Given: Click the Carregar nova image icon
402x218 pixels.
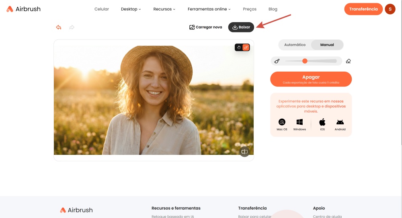Looking at the screenshot, I should 192,27.
